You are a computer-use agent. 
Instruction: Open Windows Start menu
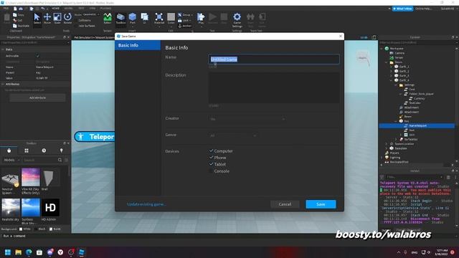coord(8,252)
